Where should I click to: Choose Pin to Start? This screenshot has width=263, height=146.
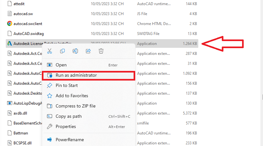89,85
